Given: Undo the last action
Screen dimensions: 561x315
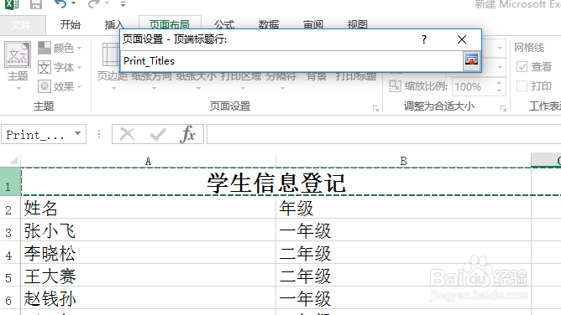Looking at the screenshot, I should click(60, 4).
